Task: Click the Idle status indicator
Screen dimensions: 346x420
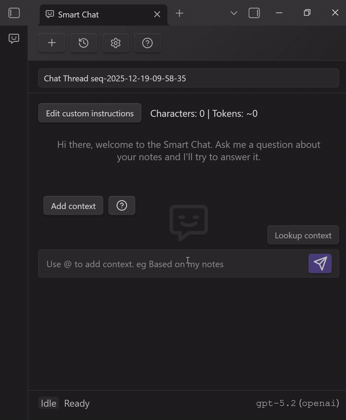Action: [48, 403]
